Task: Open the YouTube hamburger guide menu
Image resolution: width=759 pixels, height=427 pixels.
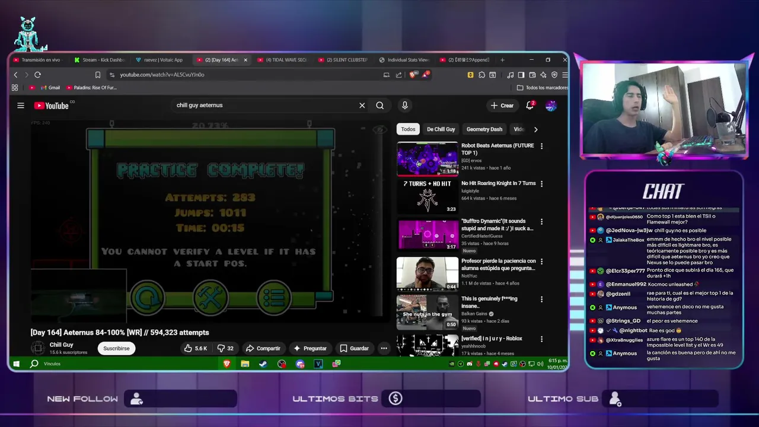Action: 21,106
